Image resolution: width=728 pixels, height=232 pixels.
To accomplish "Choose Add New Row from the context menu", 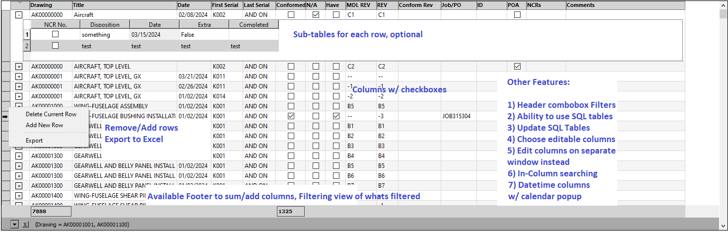I will pos(45,125).
